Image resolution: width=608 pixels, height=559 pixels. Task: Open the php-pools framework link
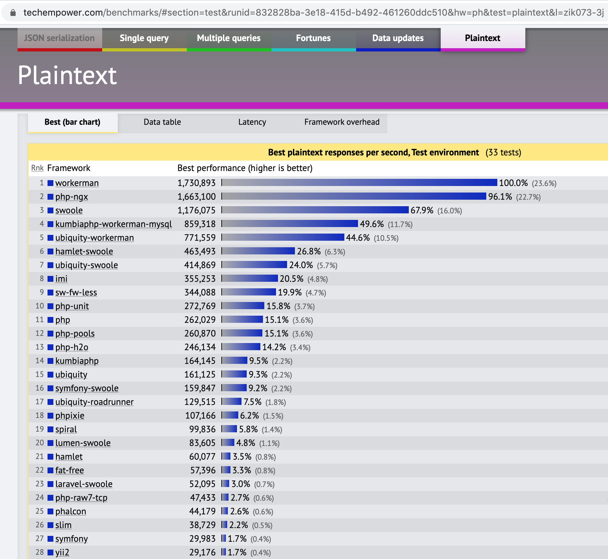[x=75, y=334]
